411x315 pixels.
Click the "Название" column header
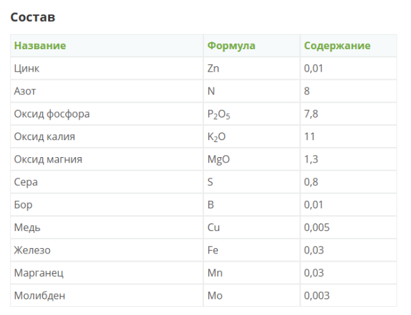tap(40, 46)
